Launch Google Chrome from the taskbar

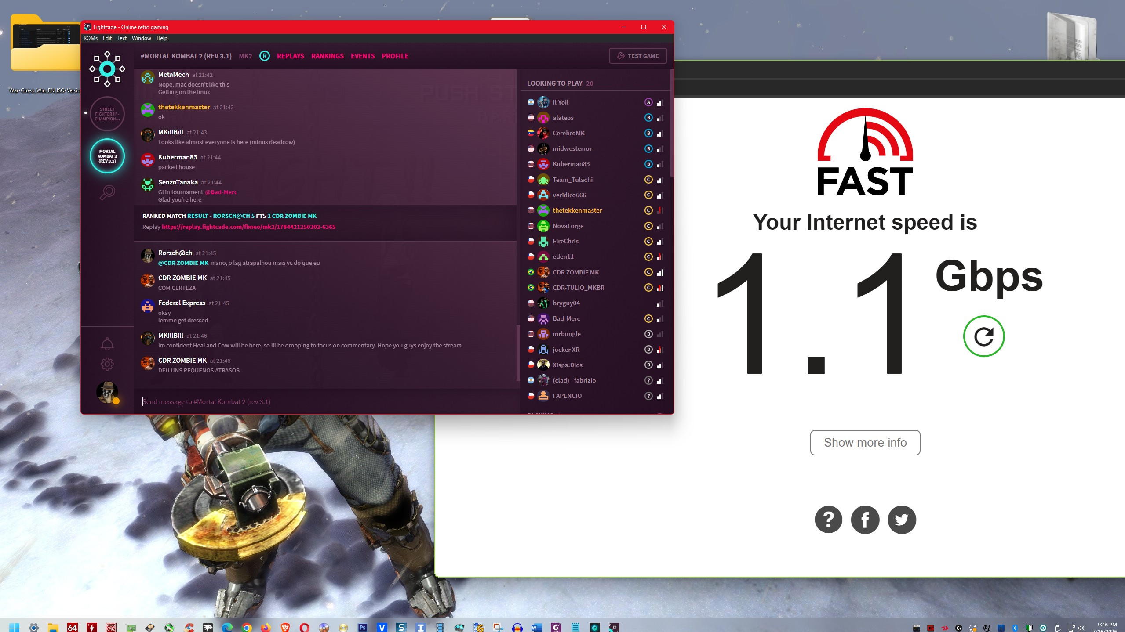tap(247, 628)
